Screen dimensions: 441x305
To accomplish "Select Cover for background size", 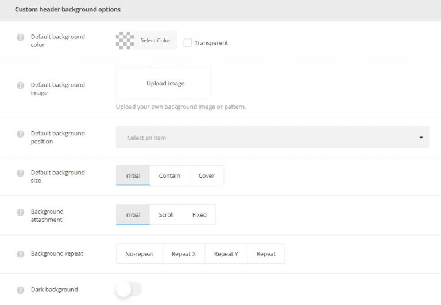I will [207, 175].
